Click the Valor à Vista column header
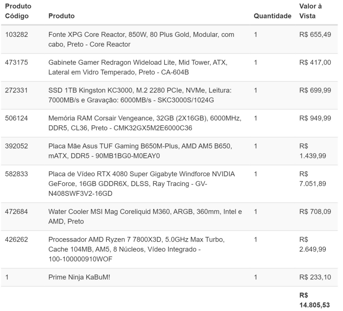343x311 pixels. click(x=310, y=11)
